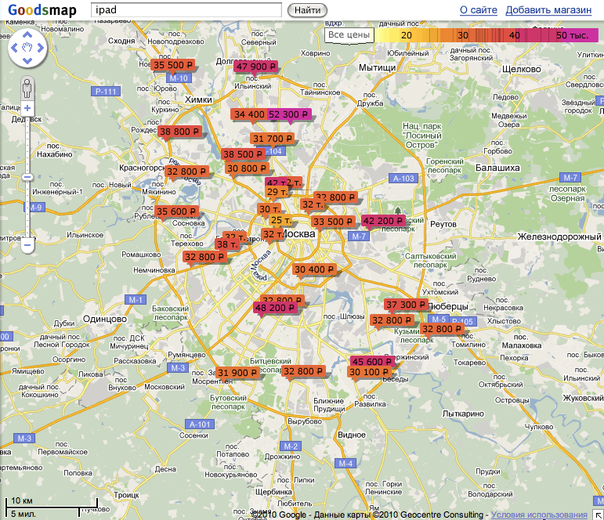Open the 'О сайте' link

click(x=478, y=10)
